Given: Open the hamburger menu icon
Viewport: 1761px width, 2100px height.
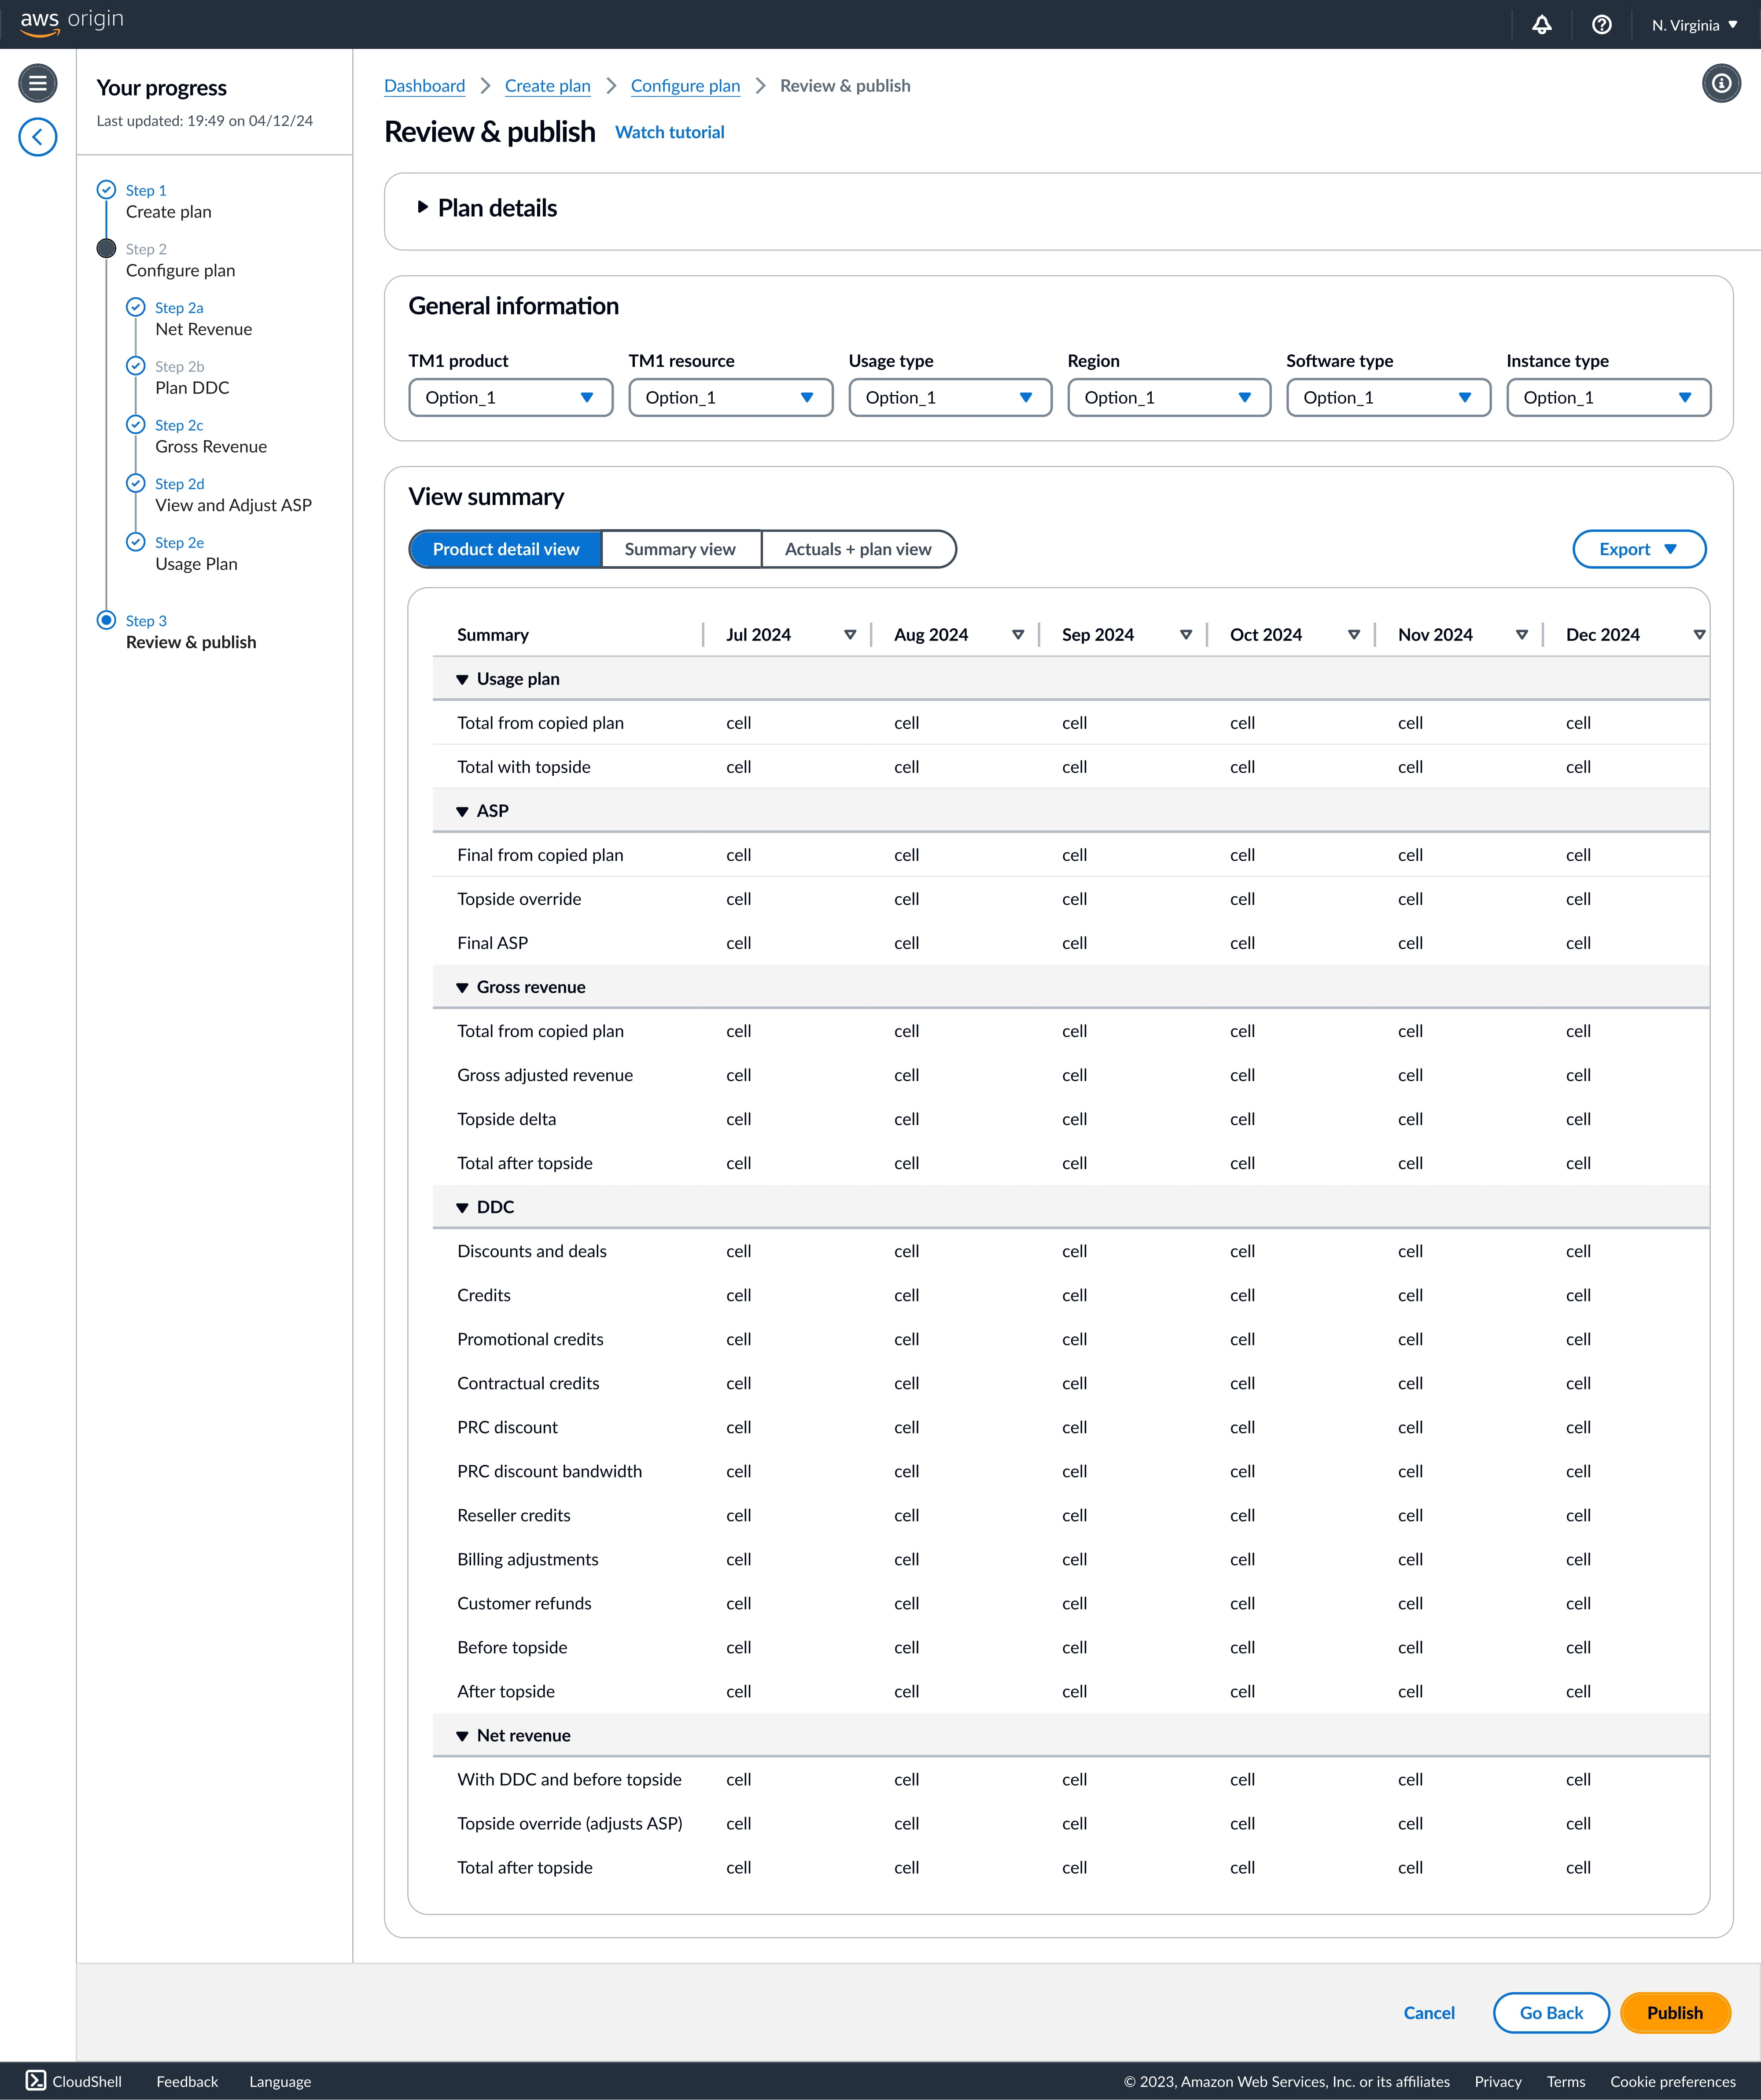Looking at the screenshot, I should (38, 83).
